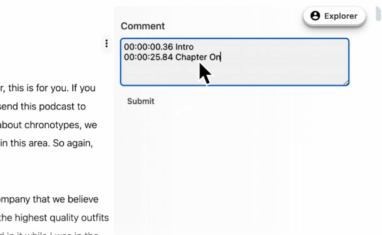This screenshot has height=235, width=382.
Task: Click the Explorer account button
Action: pos(334,16)
